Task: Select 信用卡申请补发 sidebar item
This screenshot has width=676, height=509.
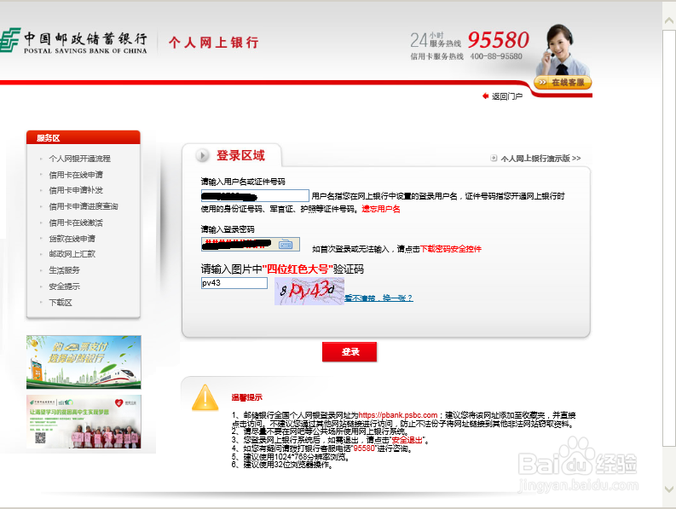Action: (x=76, y=190)
